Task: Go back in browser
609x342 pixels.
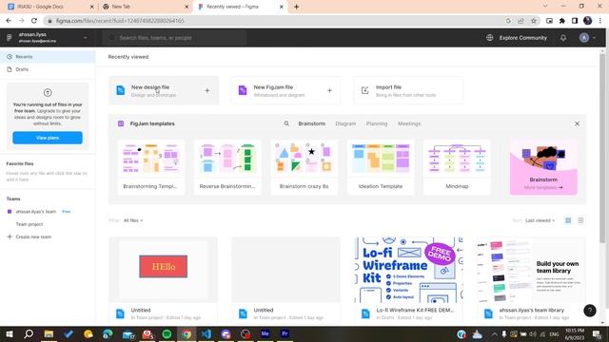Action: pyautogui.click(x=9, y=21)
